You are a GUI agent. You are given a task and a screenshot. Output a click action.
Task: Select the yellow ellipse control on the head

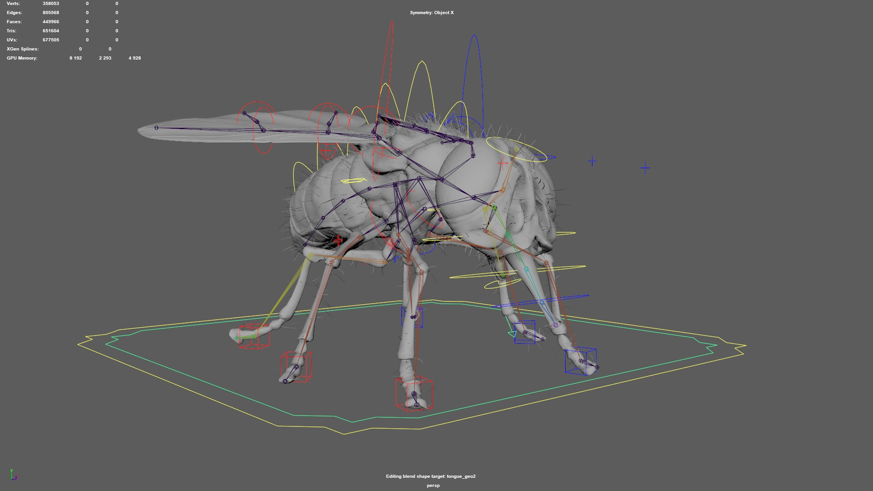tap(517, 150)
